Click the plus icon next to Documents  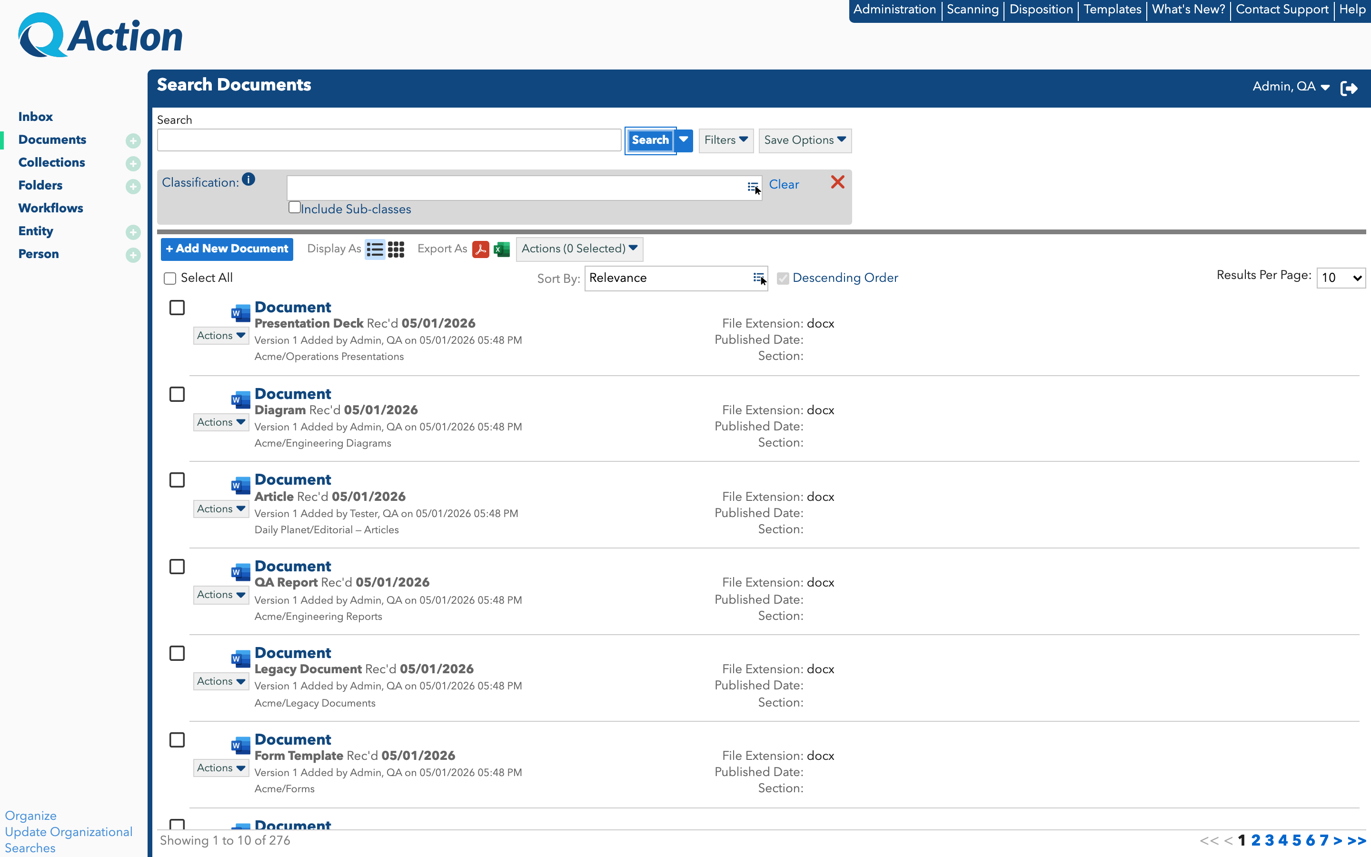tap(133, 140)
